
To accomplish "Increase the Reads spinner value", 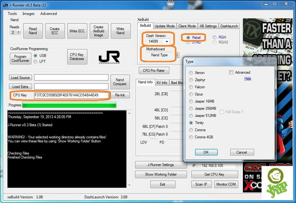I will coord(19,31).
